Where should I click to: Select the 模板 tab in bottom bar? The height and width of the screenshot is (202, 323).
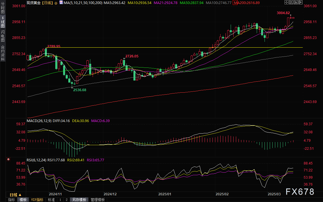(23, 200)
